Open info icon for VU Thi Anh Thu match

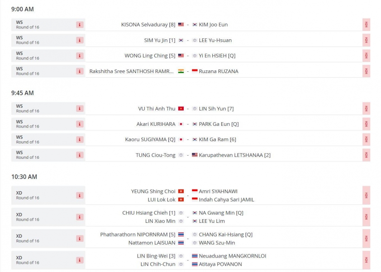pos(80,109)
